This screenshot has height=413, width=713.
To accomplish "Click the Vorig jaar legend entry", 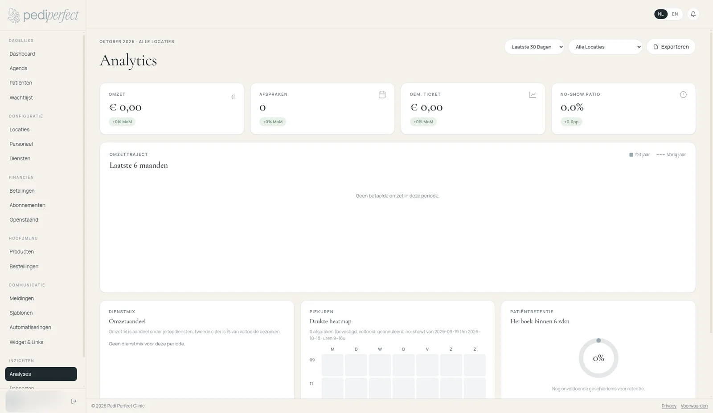I will tap(671, 155).
